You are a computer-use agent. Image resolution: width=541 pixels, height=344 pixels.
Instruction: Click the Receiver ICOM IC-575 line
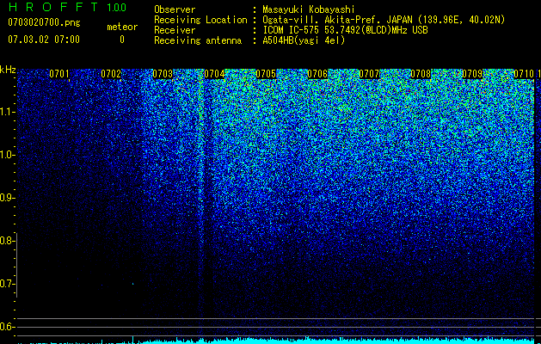pos(291,30)
